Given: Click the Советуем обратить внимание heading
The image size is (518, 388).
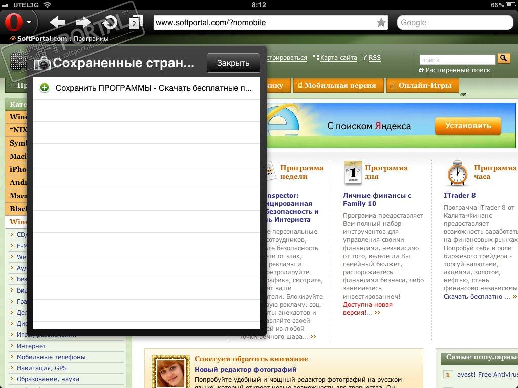Looking at the screenshot, I should [251, 359].
